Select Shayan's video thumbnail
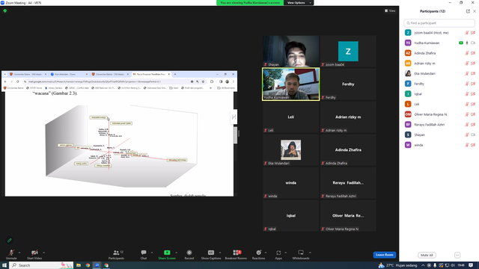The width and height of the screenshot is (479, 269). click(x=291, y=51)
